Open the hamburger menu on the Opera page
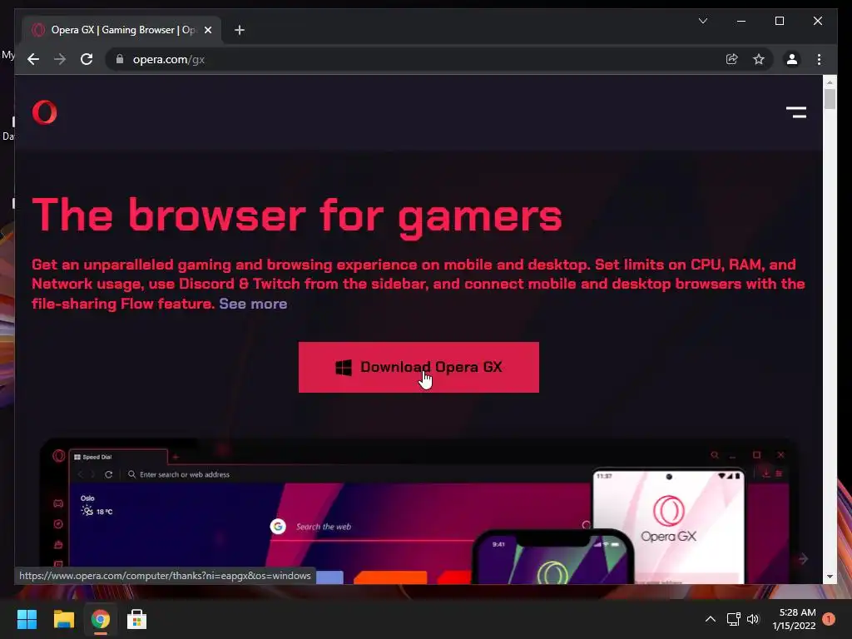 click(796, 112)
